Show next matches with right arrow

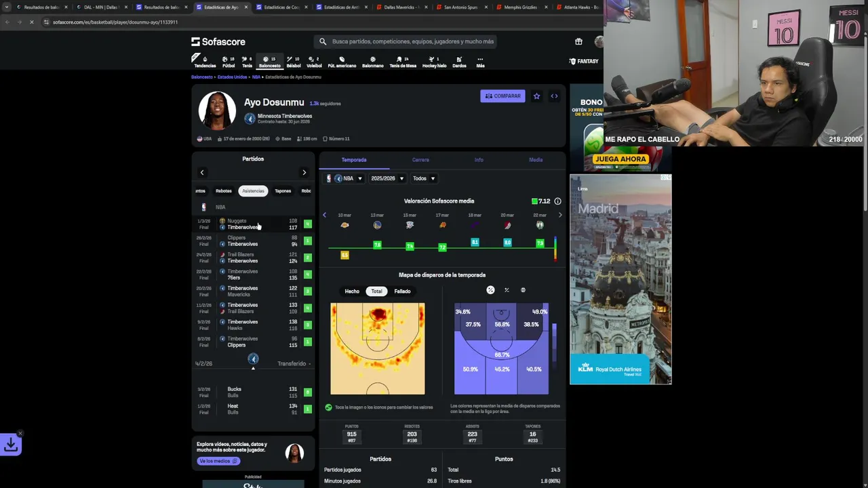[304, 172]
